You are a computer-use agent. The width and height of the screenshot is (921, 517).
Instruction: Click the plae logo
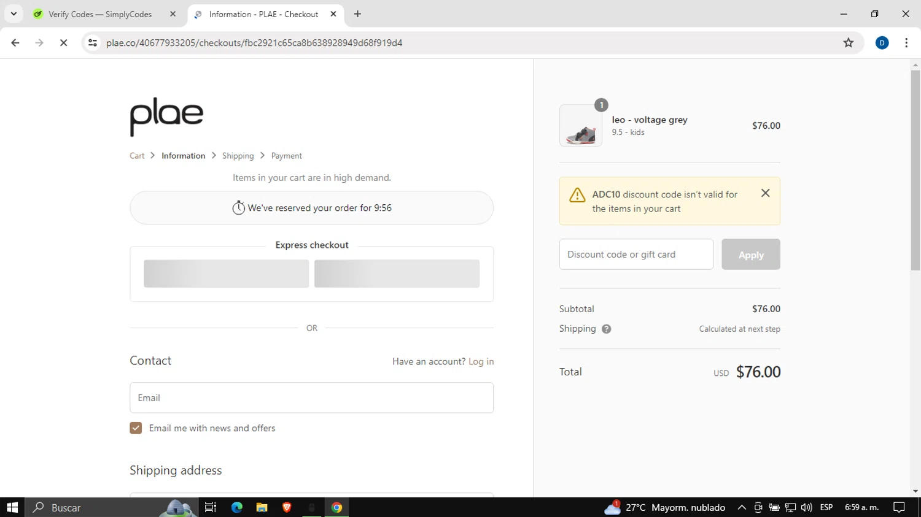tap(166, 117)
